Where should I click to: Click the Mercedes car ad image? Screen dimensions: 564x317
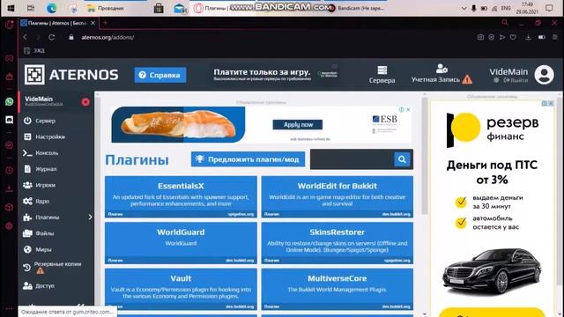pos(492,271)
